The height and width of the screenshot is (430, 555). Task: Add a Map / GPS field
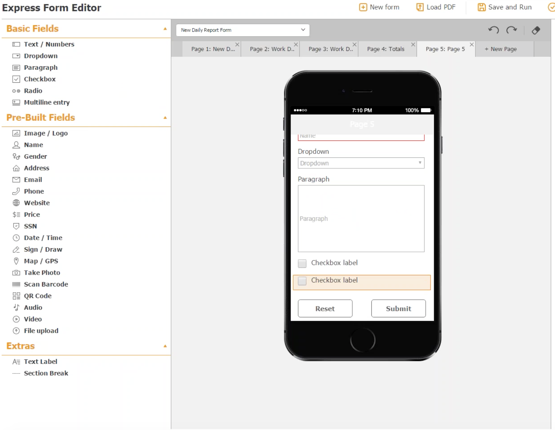pos(41,261)
